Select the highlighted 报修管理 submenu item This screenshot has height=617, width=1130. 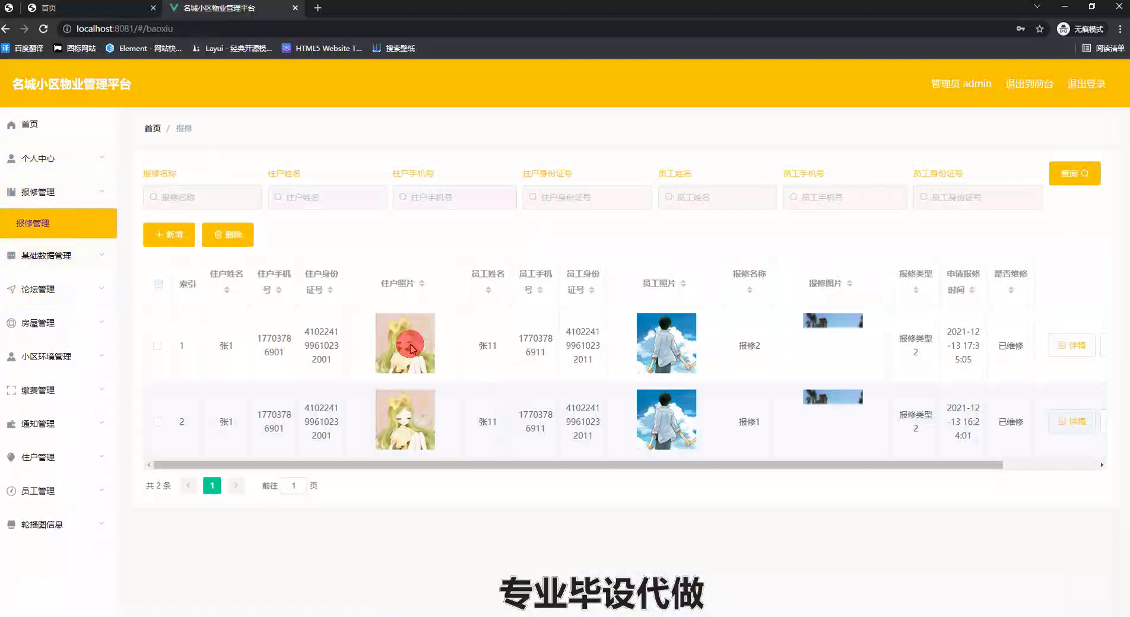58,223
